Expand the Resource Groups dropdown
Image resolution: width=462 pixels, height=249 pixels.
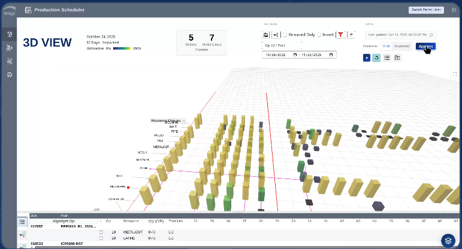click(184, 121)
